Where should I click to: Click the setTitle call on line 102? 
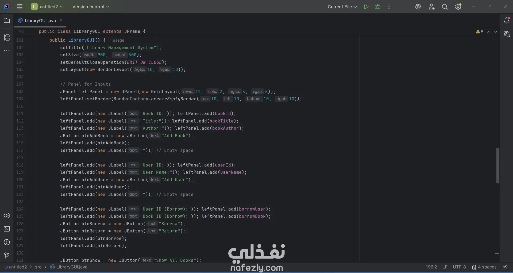click(x=71, y=48)
